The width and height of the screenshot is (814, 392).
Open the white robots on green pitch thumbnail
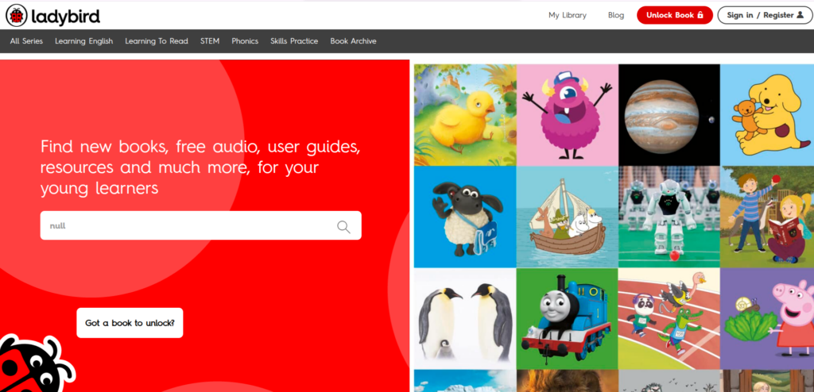coord(669,217)
